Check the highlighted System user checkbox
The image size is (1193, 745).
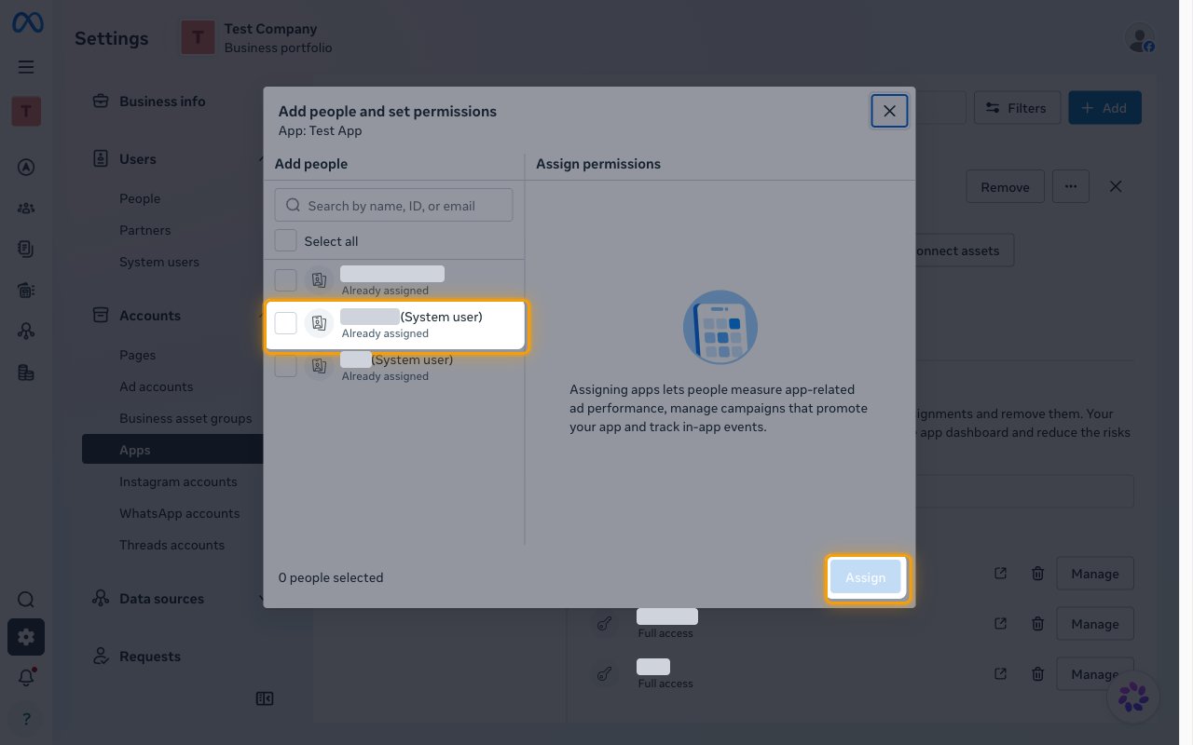point(286,323)
